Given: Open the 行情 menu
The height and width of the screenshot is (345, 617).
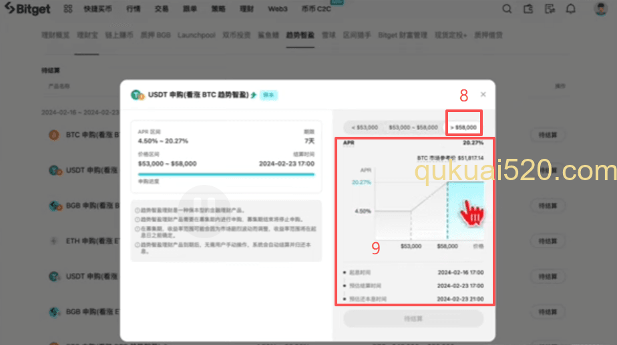Looking at the screenshot, I should pyautogui.click(x=134, y=9).
